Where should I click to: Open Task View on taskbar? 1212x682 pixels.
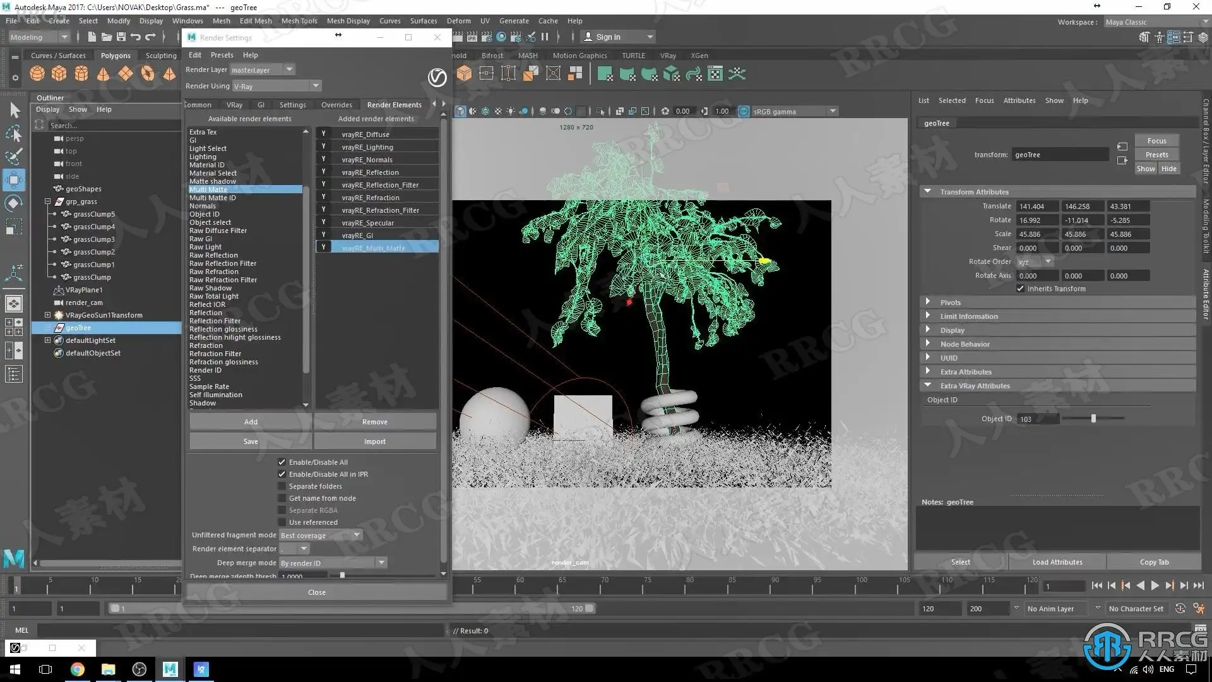point(45,669)
